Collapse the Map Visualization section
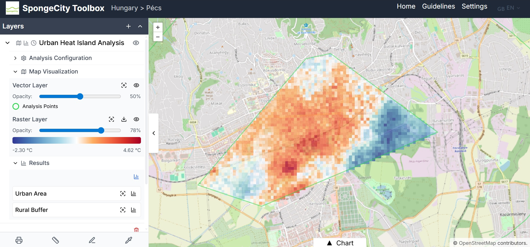This screenshot has width=530, height=247. 16,72
